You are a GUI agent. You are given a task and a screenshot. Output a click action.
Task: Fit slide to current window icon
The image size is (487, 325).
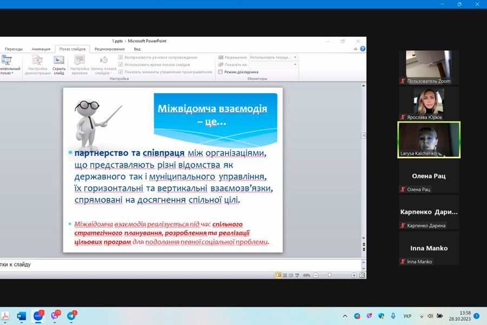[362, 275]
